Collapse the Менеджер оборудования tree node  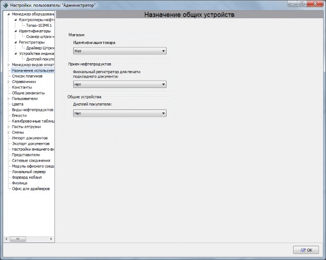pyautogui.click(x=9, y=14)
